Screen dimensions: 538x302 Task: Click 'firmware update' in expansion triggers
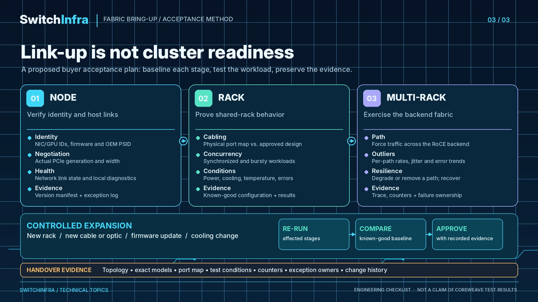156,236
